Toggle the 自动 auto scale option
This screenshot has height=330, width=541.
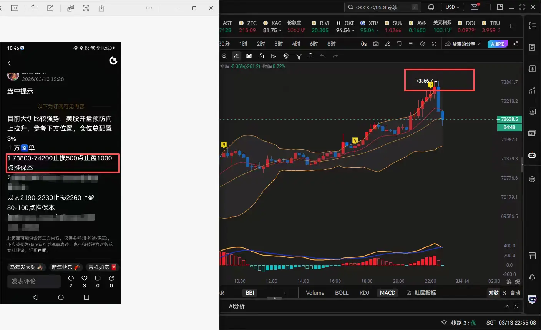click(x=515, y=293)
